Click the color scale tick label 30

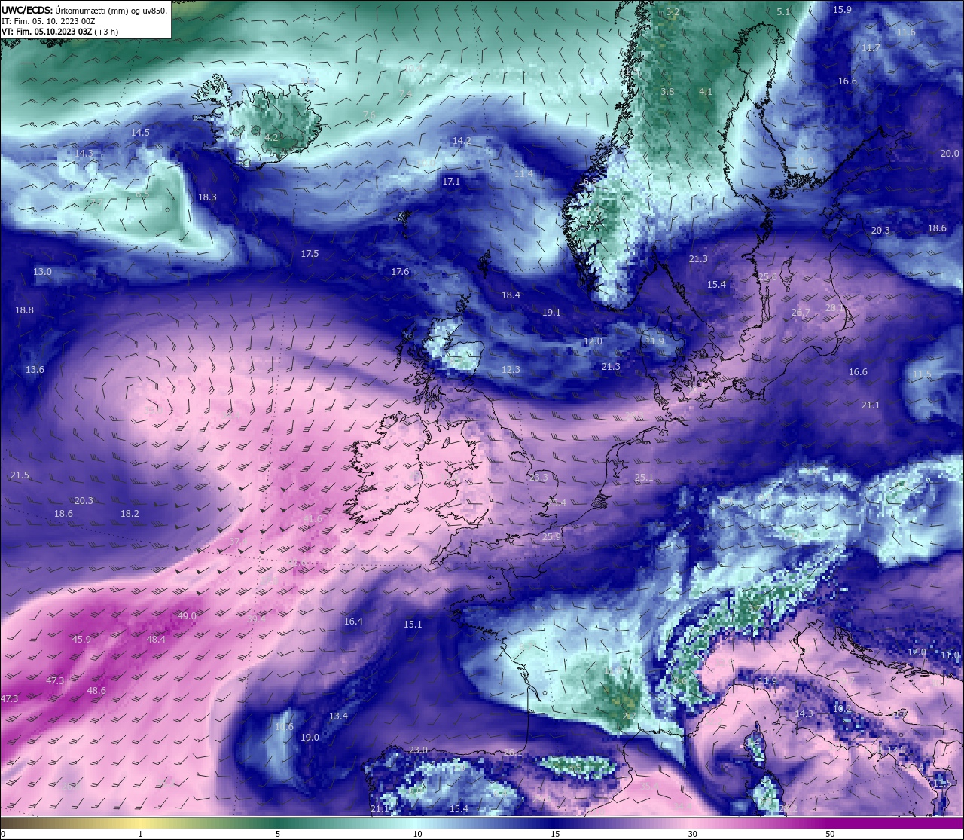[692, 834]
